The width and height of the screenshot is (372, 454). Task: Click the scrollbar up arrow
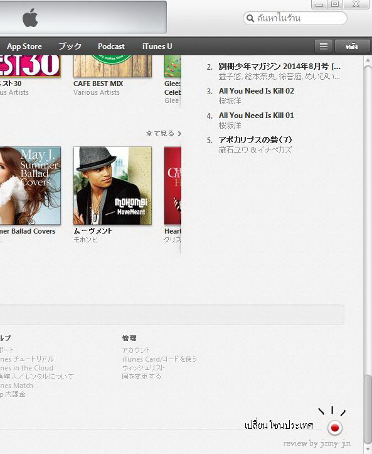click(368, 60)
